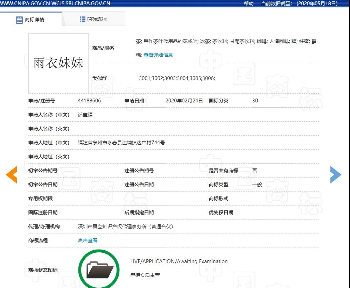Open 查看详细信息 link for goods and services
The height and width of the screenshot is (288, 350).
pos(158,55)
